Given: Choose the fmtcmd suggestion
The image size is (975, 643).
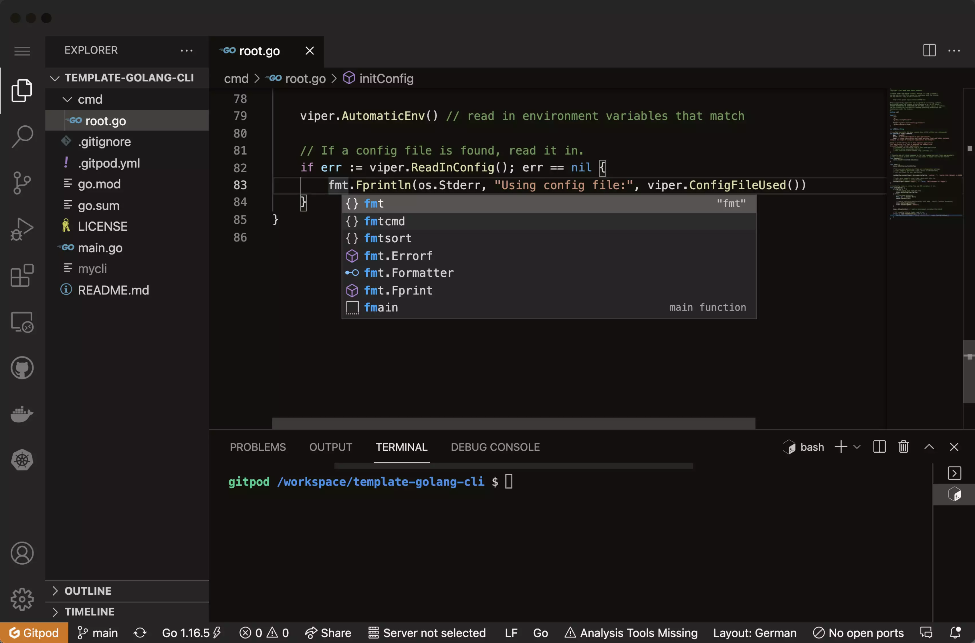Looking at the screenshot, I should click(549, 221).
